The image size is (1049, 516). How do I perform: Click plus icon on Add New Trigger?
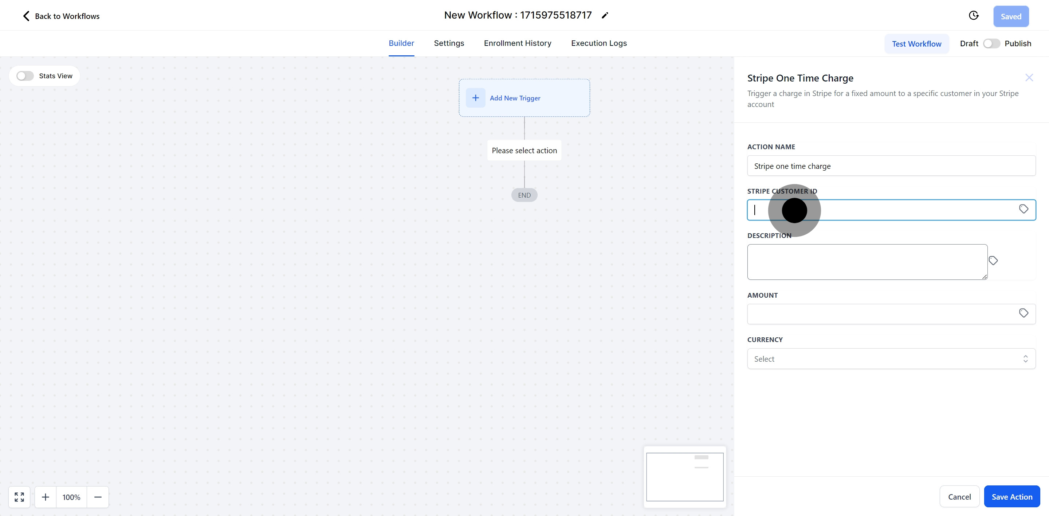click(475, 98)
